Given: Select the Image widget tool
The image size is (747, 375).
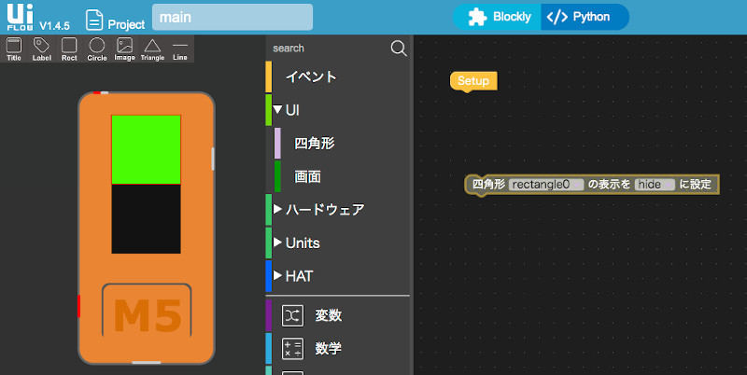Looking at the screenshot, I should point(124,49).
